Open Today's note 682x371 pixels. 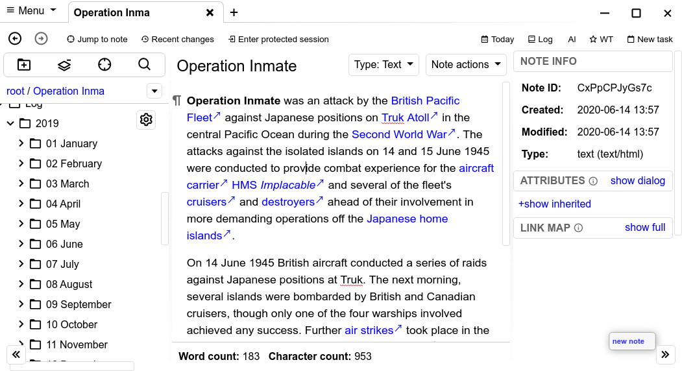498,39
